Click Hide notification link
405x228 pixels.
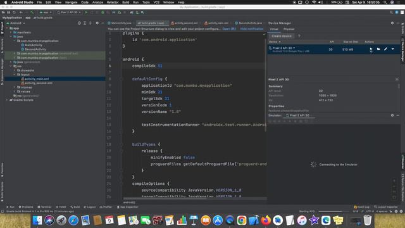tap(252, 29)
